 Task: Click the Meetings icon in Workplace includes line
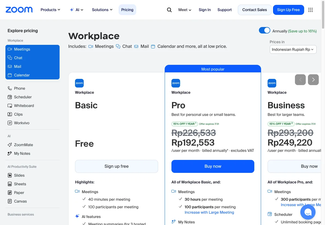pyautogui.click(x=91, y=46)
